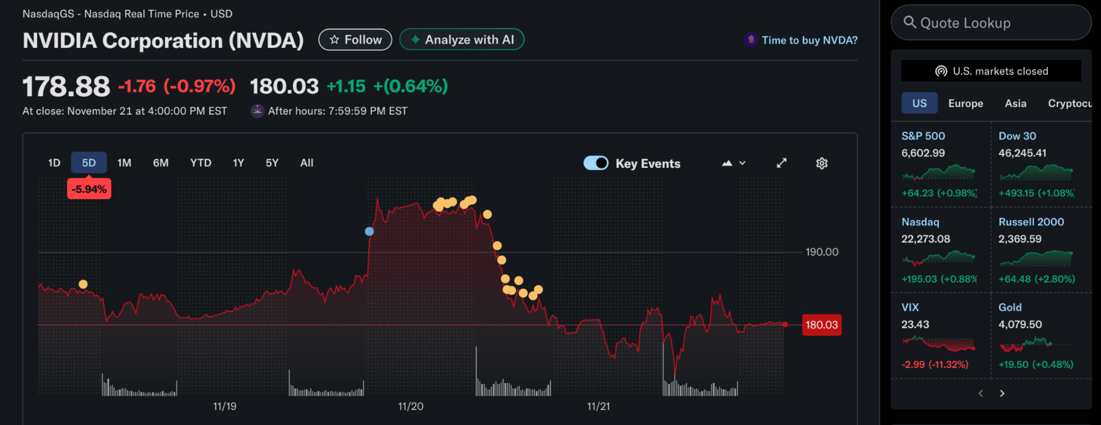Click the blue key event marker
1101x425 pixels.
[369, 231]
